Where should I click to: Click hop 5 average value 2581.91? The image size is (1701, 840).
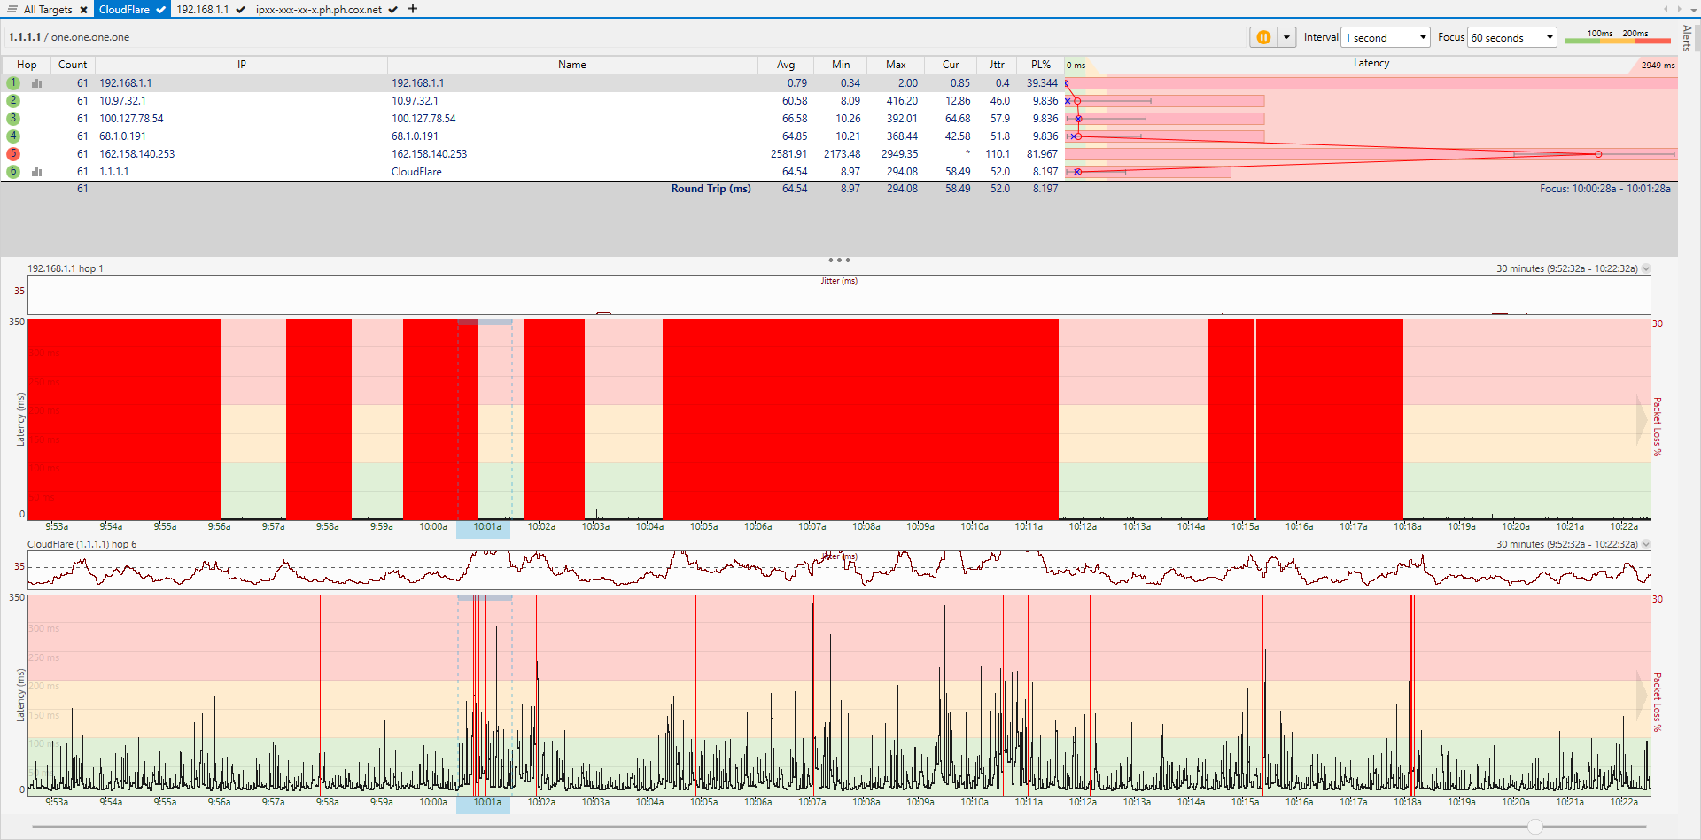788,154
